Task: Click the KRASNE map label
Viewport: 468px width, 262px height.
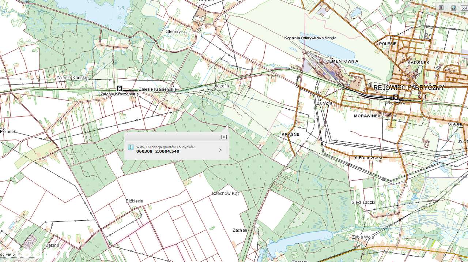Action: click(x=290, y=134)
